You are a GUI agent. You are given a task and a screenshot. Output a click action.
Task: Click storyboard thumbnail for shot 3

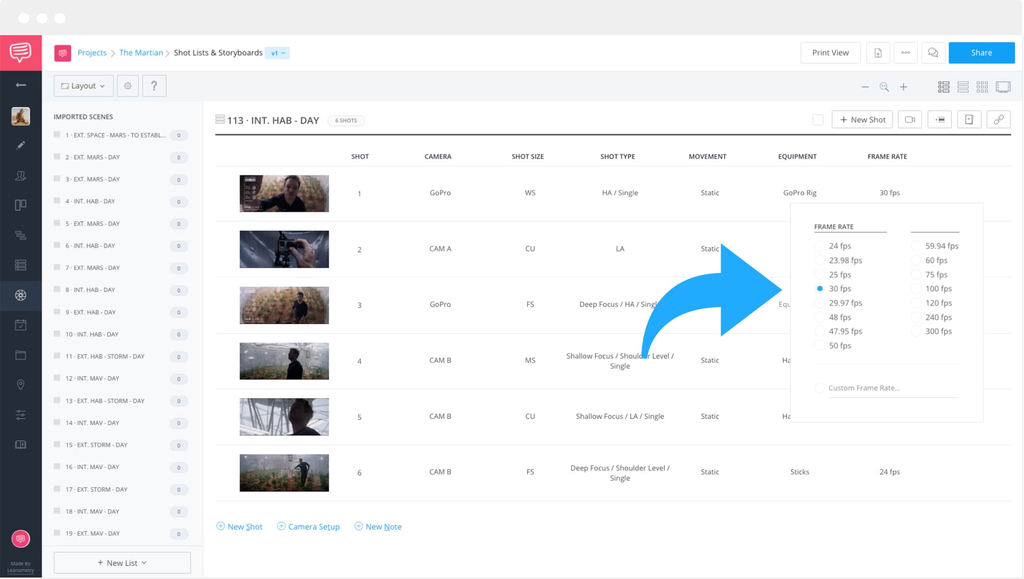(284, 304)
